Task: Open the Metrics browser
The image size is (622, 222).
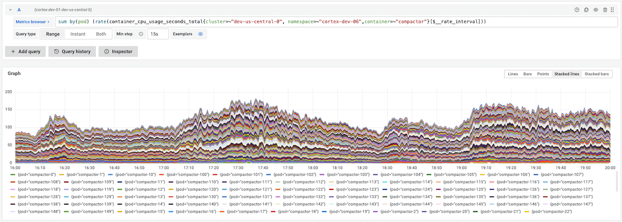Action: pyautogui.click(x=32, y=22)
